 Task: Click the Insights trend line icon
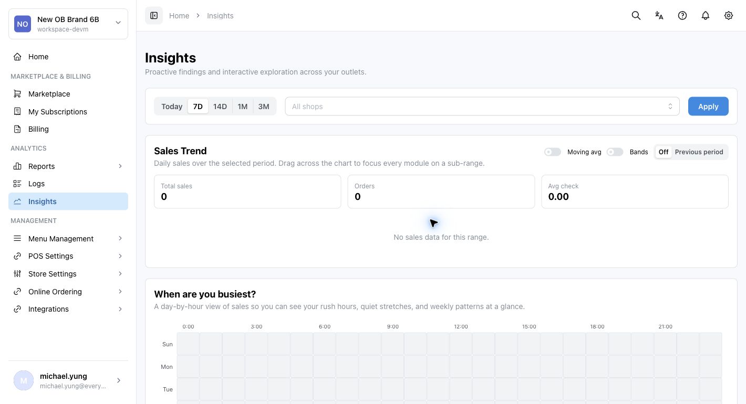coord(17,201)
